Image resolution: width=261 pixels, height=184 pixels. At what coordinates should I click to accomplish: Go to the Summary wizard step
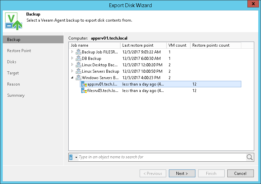point(16,95)
